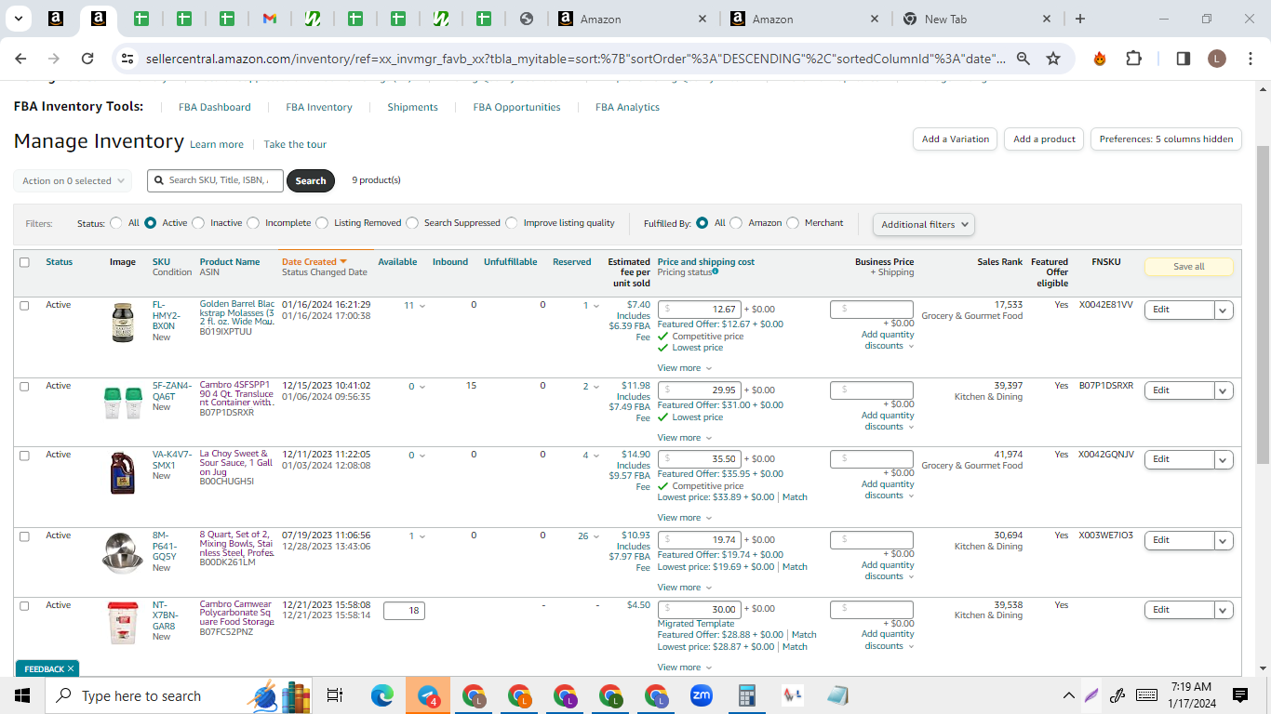Select the Status 'All' radio button

(x=116, y=223)
